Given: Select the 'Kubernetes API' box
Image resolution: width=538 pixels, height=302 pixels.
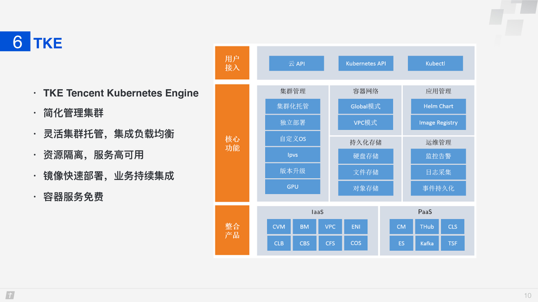Looking at the screenshot, I should pos(366,63).
